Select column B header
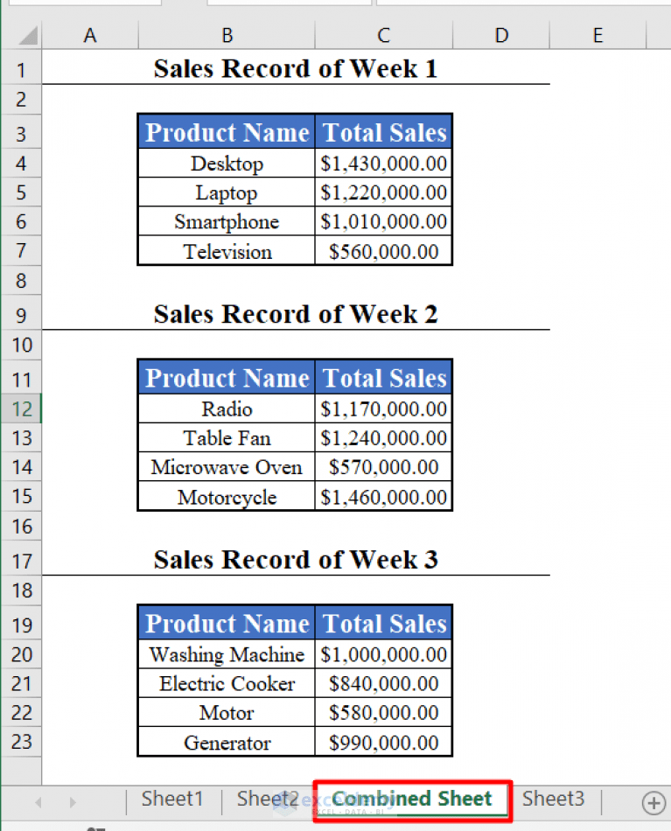 [227, 36]
